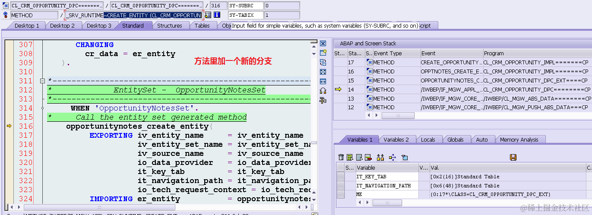Screen dimensions: 592x215
Task: Open the Tables tab
Action: [202, 25]
